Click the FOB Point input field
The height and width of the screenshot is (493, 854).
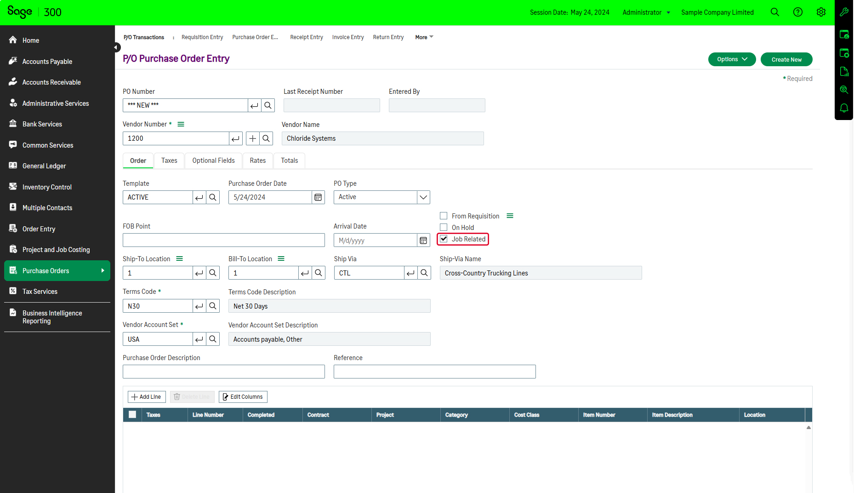click(224, 240)
